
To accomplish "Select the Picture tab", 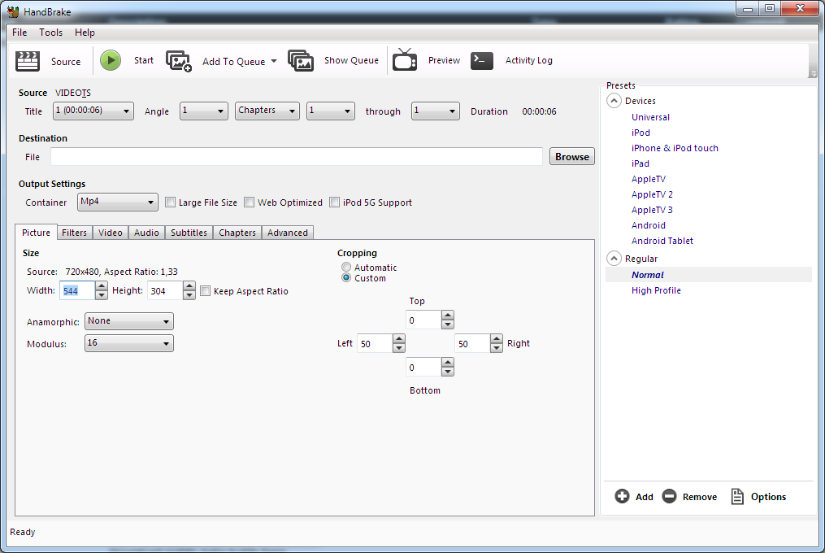I will click(x=37, y=233).
